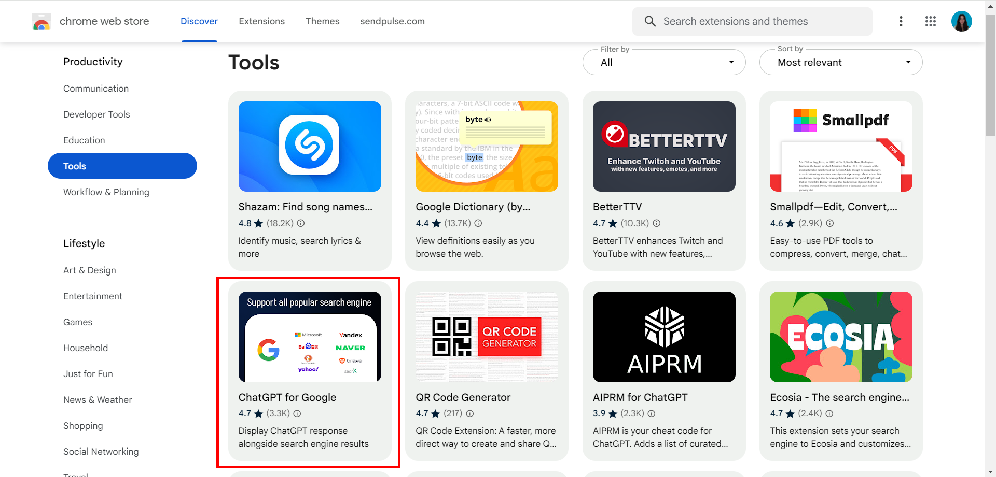
Task: Open the Ecosia extension thumbnail
Action: tap(841, 337)
